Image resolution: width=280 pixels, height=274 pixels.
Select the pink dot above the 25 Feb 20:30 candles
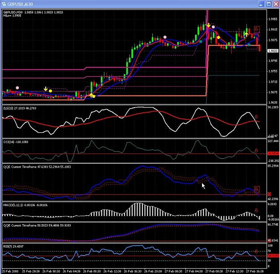point(17,88)
